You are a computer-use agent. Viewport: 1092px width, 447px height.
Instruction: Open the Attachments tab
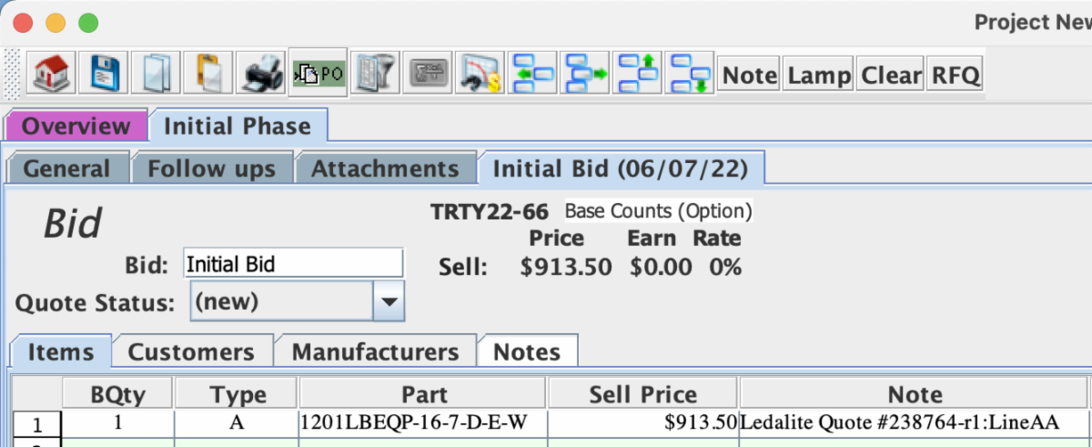coord(386,168)
